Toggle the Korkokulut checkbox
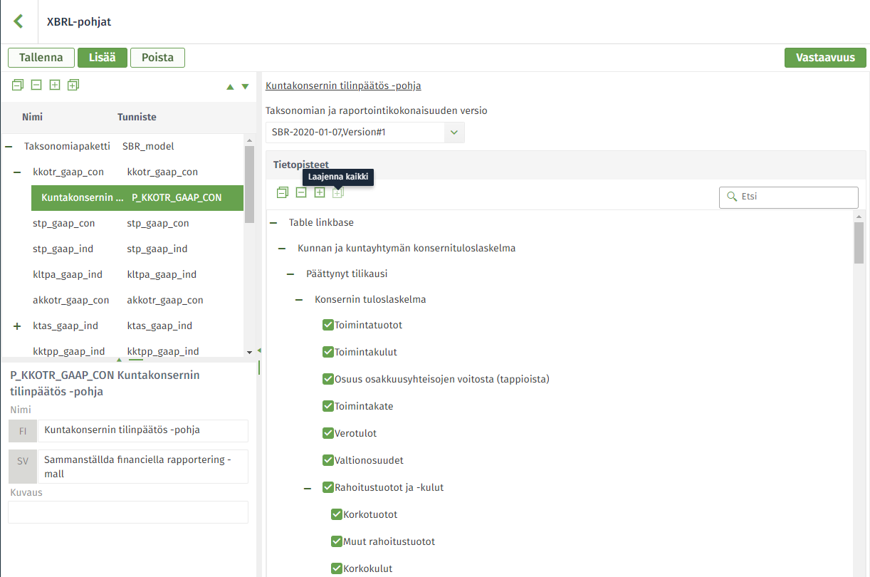The image size is (870, 577). click(337, 568)
